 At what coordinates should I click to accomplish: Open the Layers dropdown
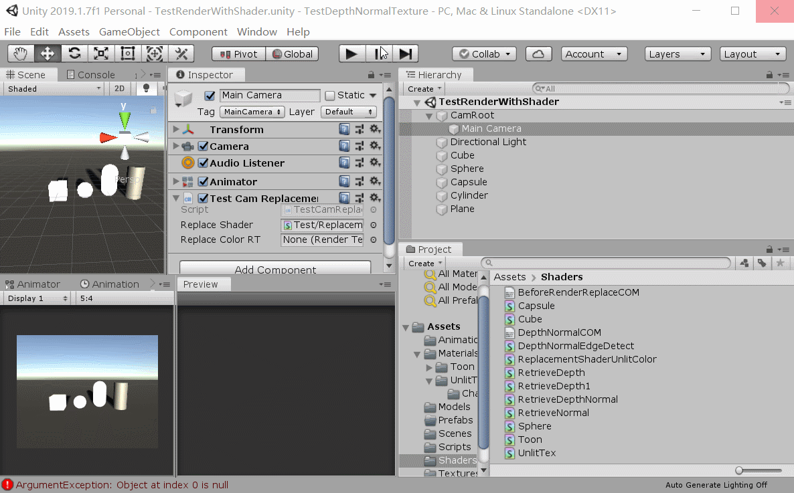coord(678,54)
